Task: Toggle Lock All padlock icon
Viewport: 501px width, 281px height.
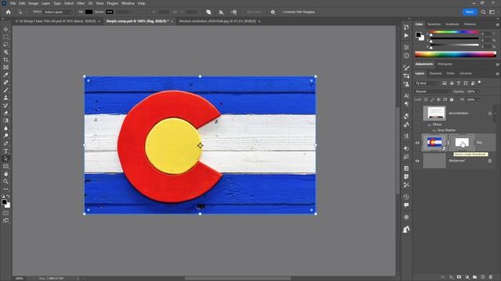Action: click(452, 100)
